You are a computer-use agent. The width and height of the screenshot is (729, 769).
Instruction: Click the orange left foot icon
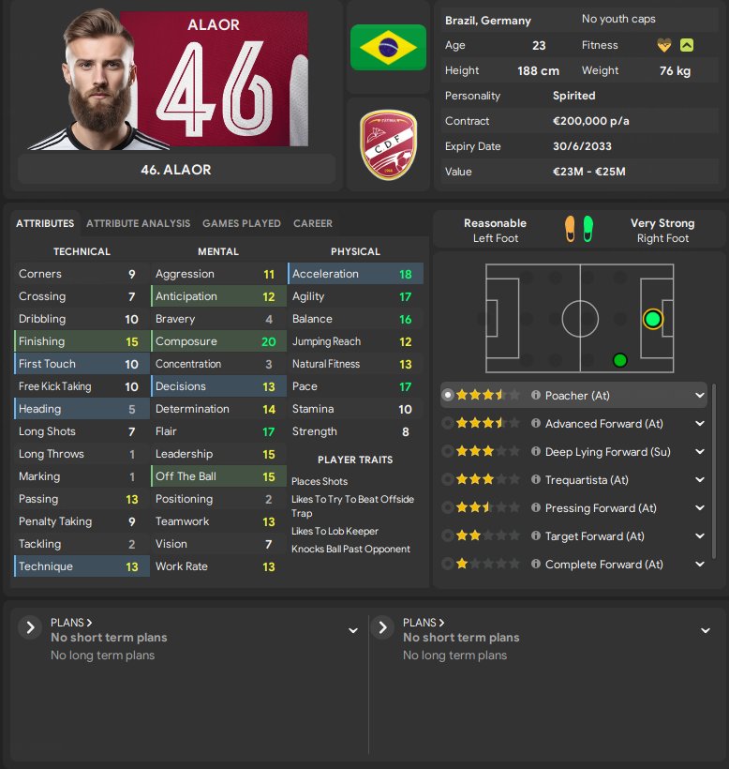(x=570, y=229)
